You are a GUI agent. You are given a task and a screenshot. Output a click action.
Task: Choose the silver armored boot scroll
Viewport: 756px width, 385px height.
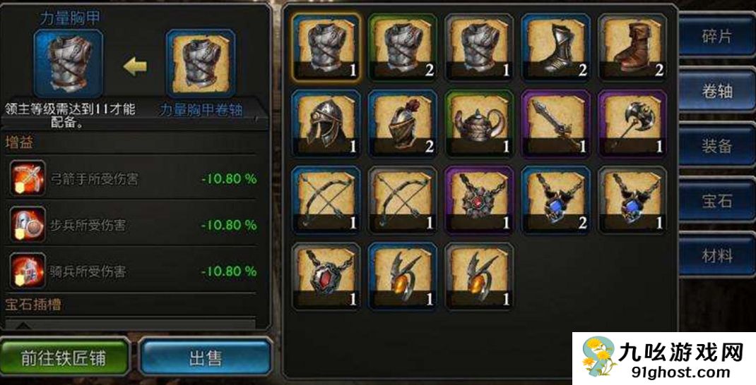pos(556,47)
